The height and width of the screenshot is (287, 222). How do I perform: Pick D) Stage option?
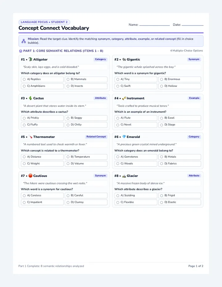pos(180,125)
